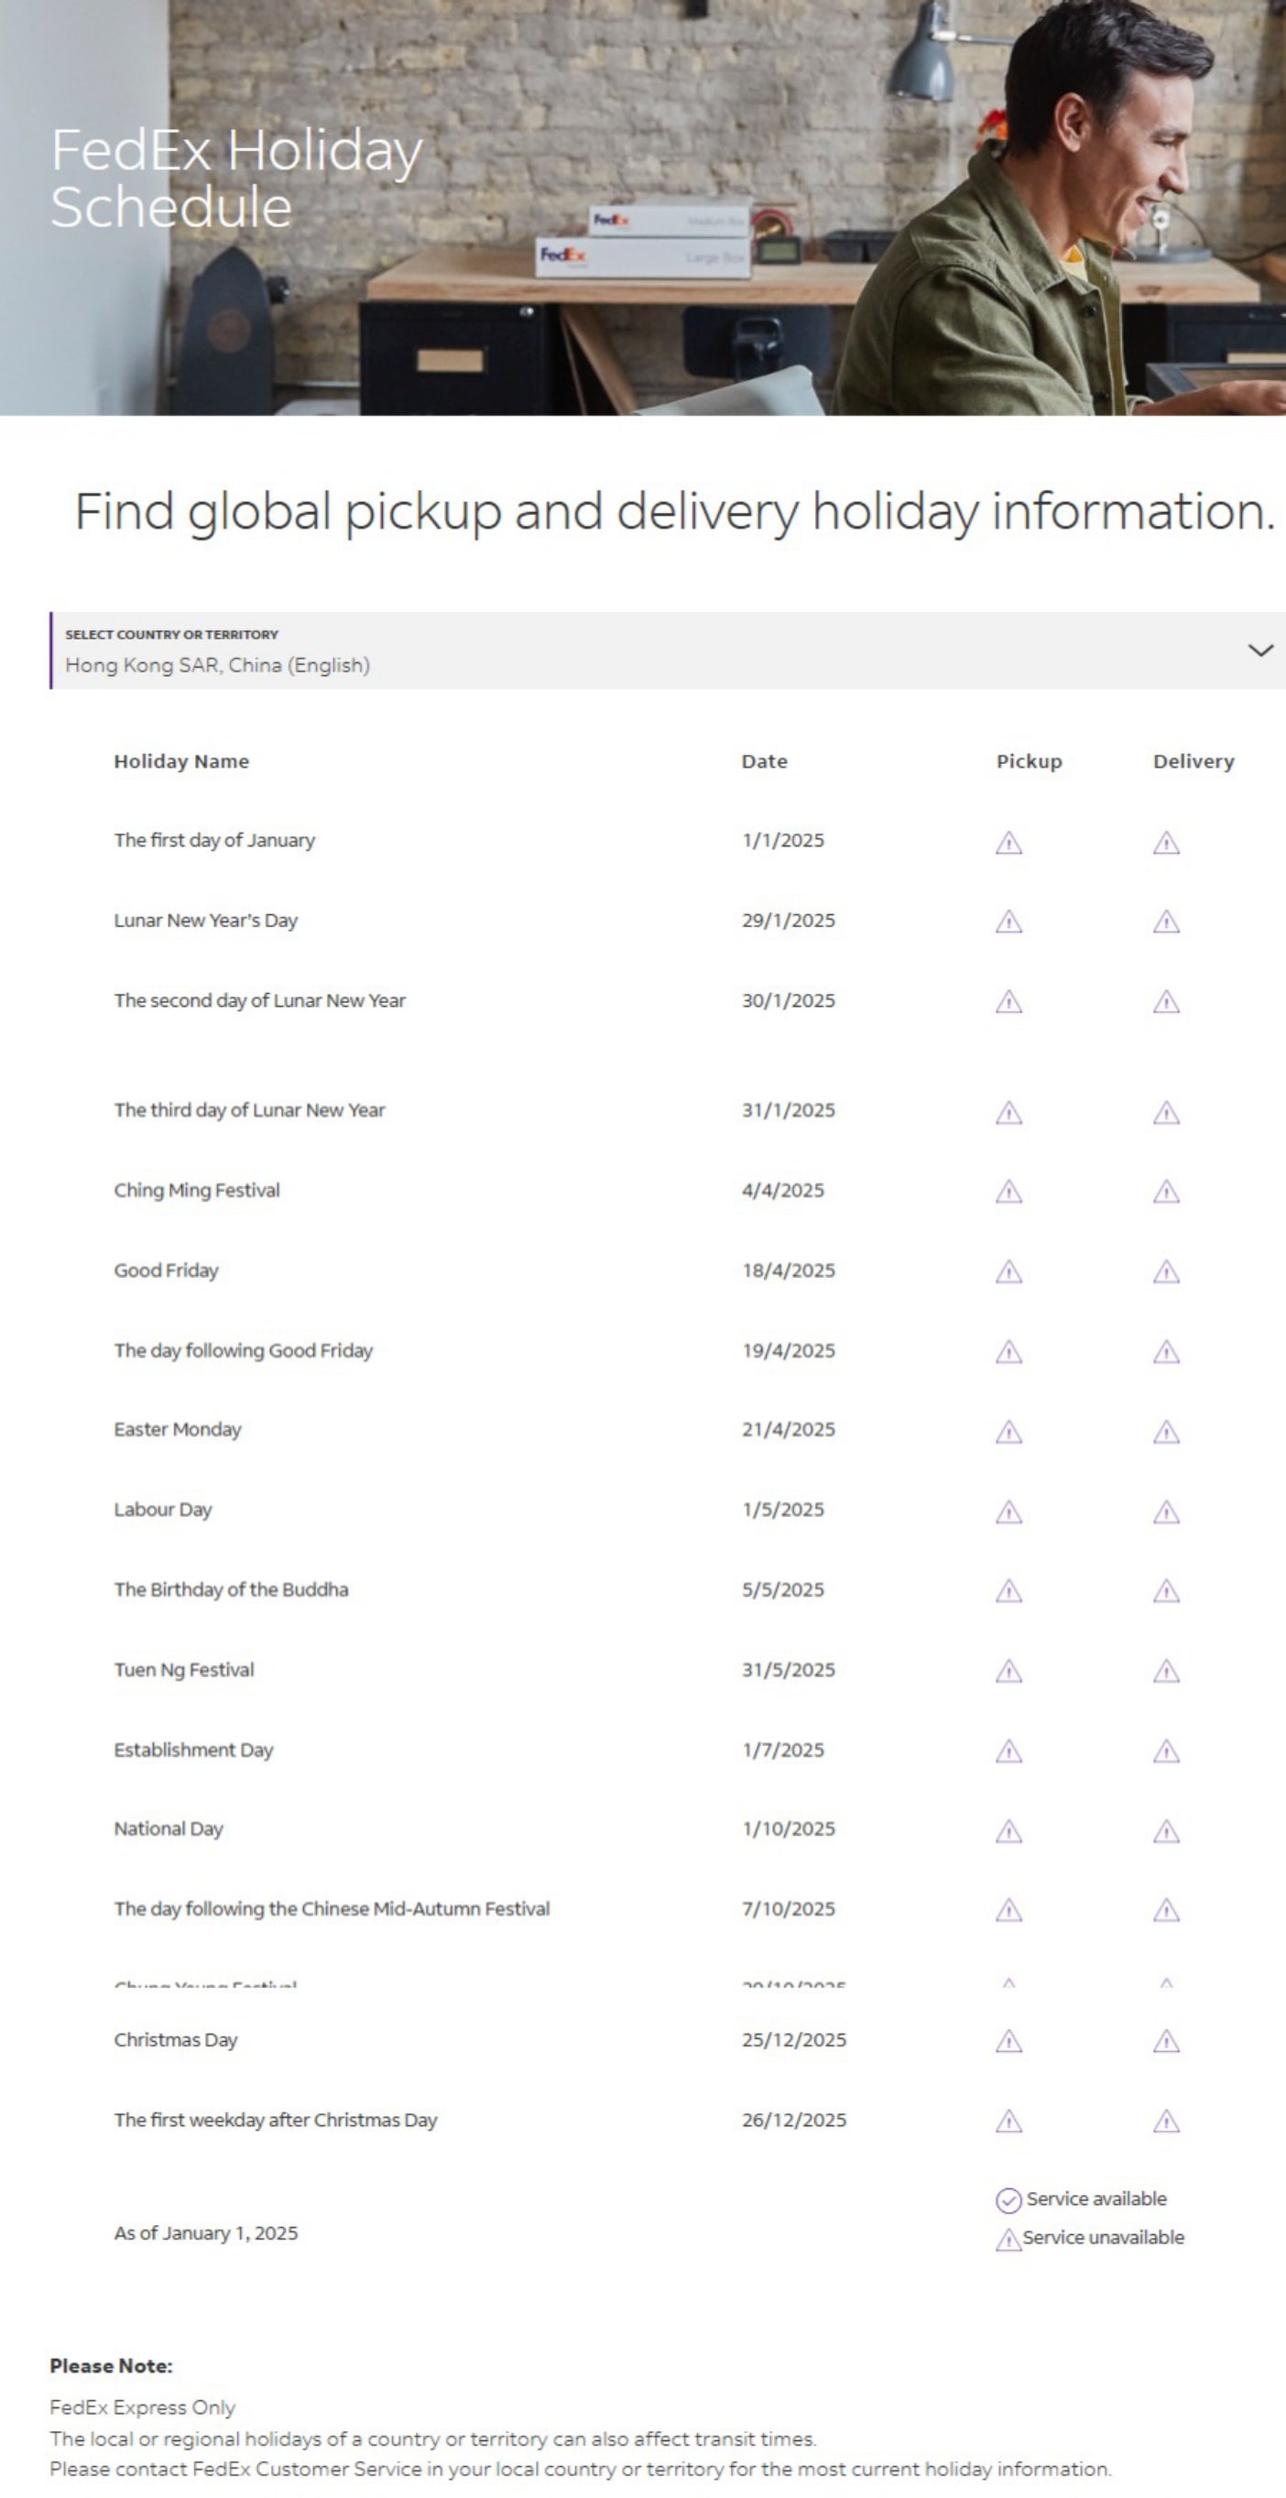The height and width of the screenshot is (2498, 1286).
Task: Click Pickup warning icon for National Day
Action: [x=1008, y=1831]
